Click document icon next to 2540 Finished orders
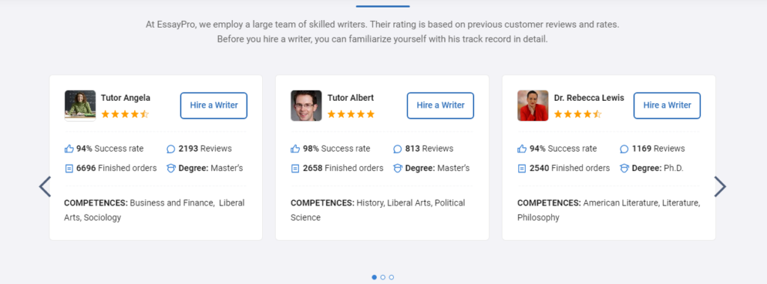This screenshot has height=284, width=767. pos(522,168)
